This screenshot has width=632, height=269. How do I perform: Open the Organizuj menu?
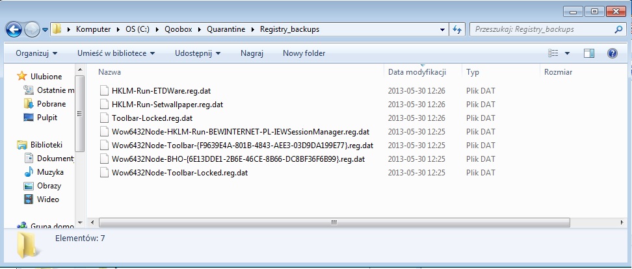(x=36, y=53)
